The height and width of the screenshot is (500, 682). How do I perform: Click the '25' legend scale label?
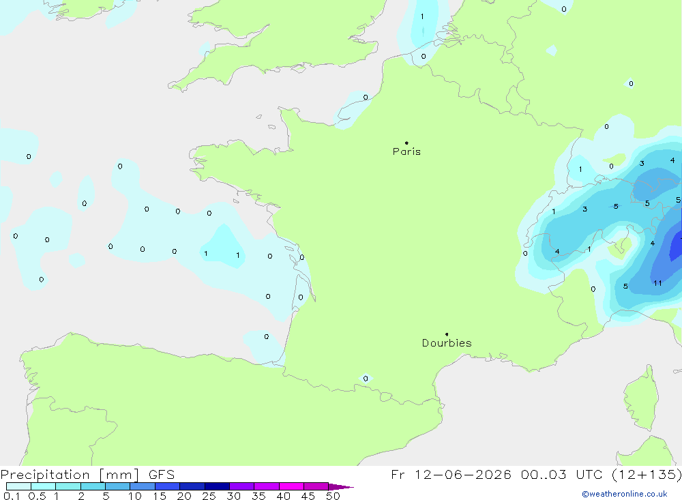click(209, 496)
